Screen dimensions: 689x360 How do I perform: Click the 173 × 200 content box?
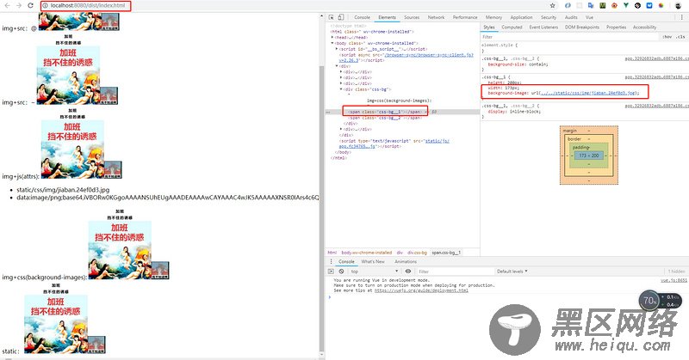point(589,156)
